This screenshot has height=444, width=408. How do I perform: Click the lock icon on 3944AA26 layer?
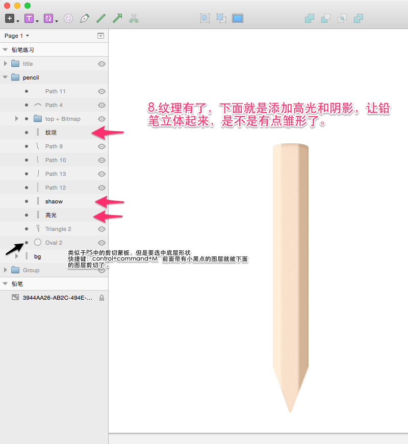pos(101,298)
